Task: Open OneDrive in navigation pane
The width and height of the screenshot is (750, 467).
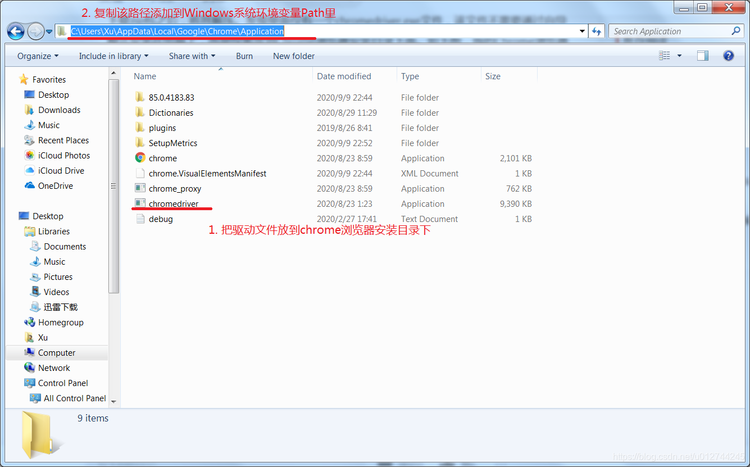Action: pos(56,186)
